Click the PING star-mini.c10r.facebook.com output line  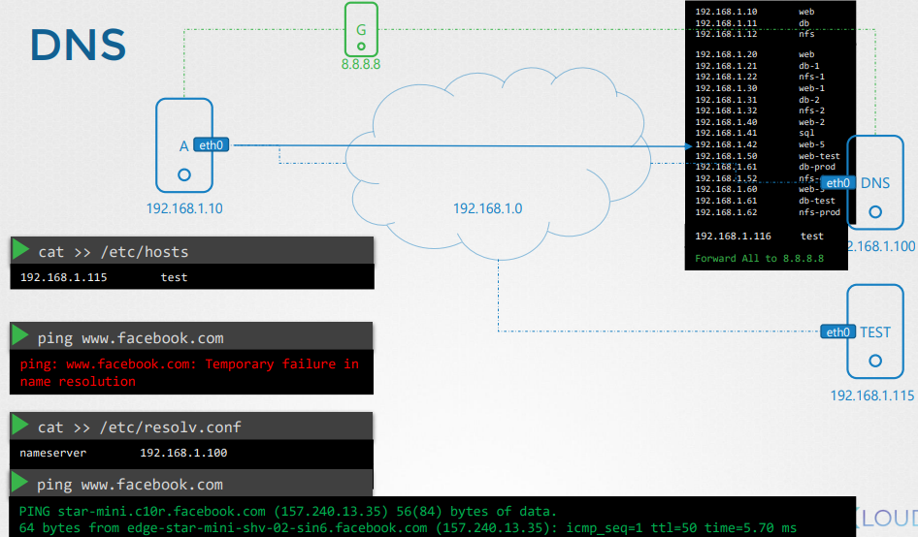point(287,511)
